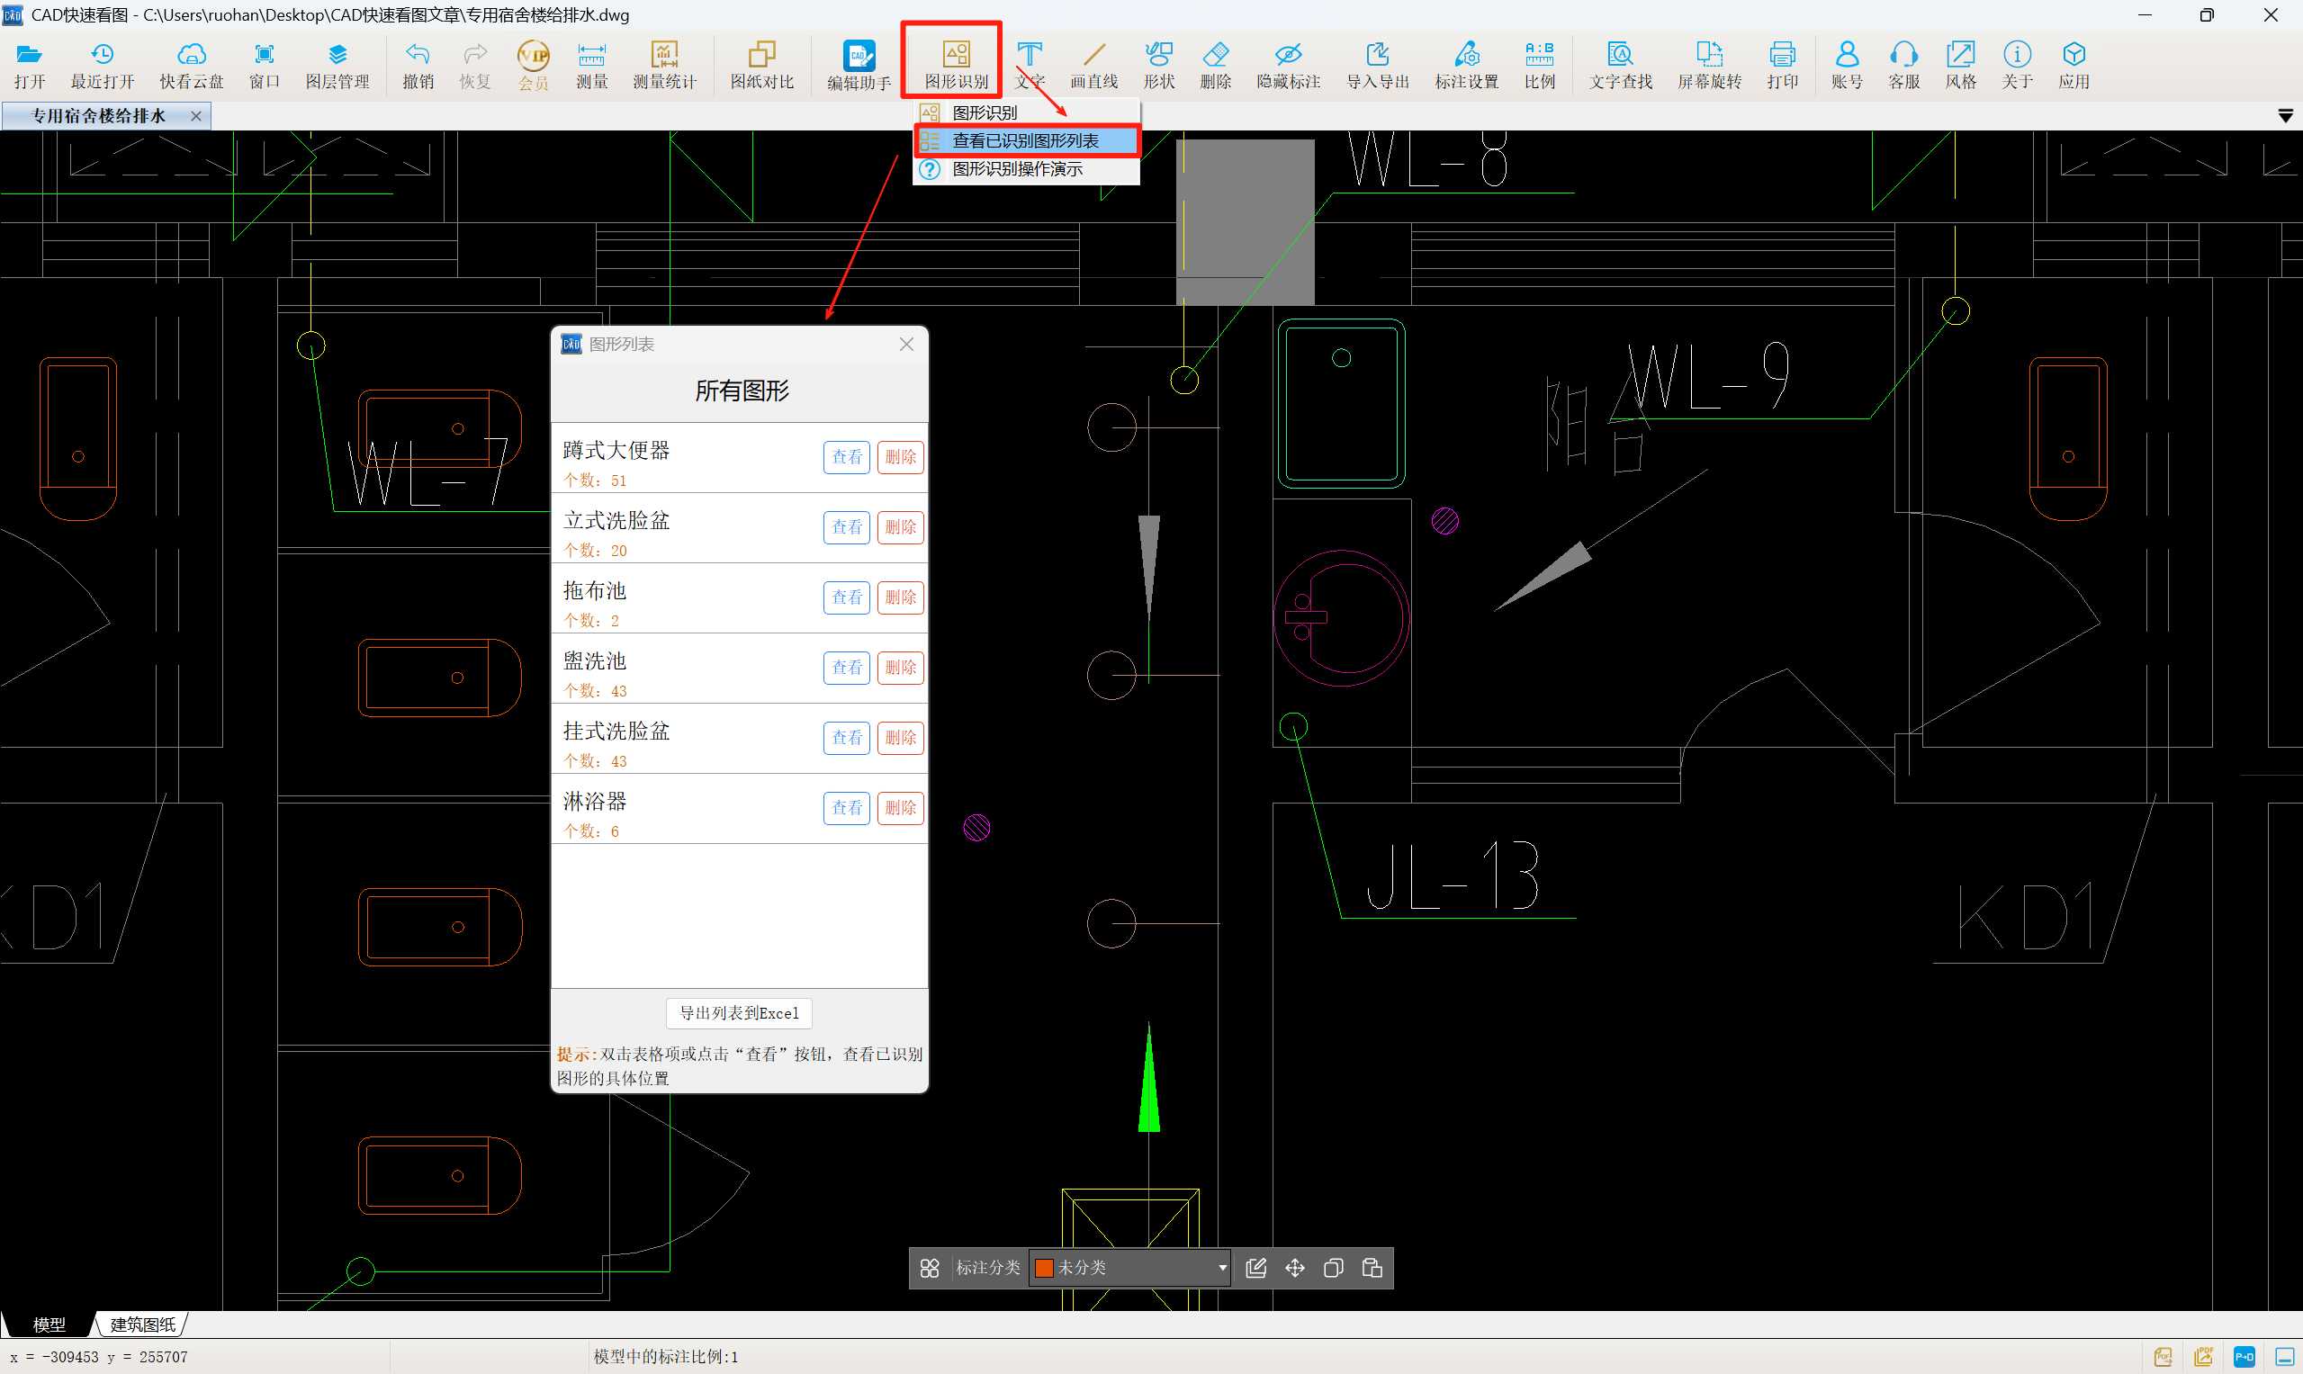Open the 快看云盘 cloud drive

coord(191,65)
